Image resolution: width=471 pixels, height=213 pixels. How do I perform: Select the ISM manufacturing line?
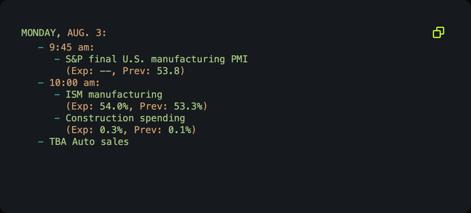[114, 95]
